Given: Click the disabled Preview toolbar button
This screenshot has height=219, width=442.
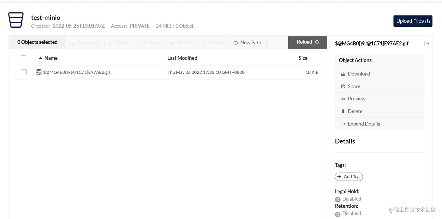Looking at the screenshot, I should [149, 43].
